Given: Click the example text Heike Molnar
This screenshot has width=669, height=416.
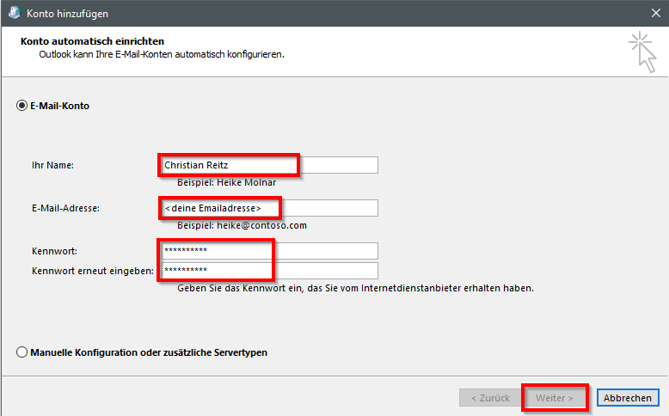Looking at the screenshot, I should [x=238, y=182].
